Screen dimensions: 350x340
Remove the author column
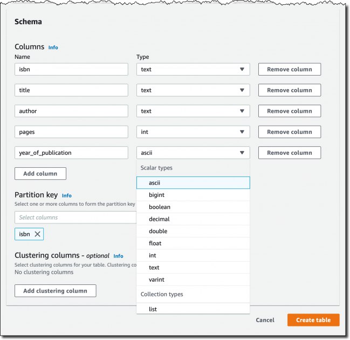tap(290, 111)
